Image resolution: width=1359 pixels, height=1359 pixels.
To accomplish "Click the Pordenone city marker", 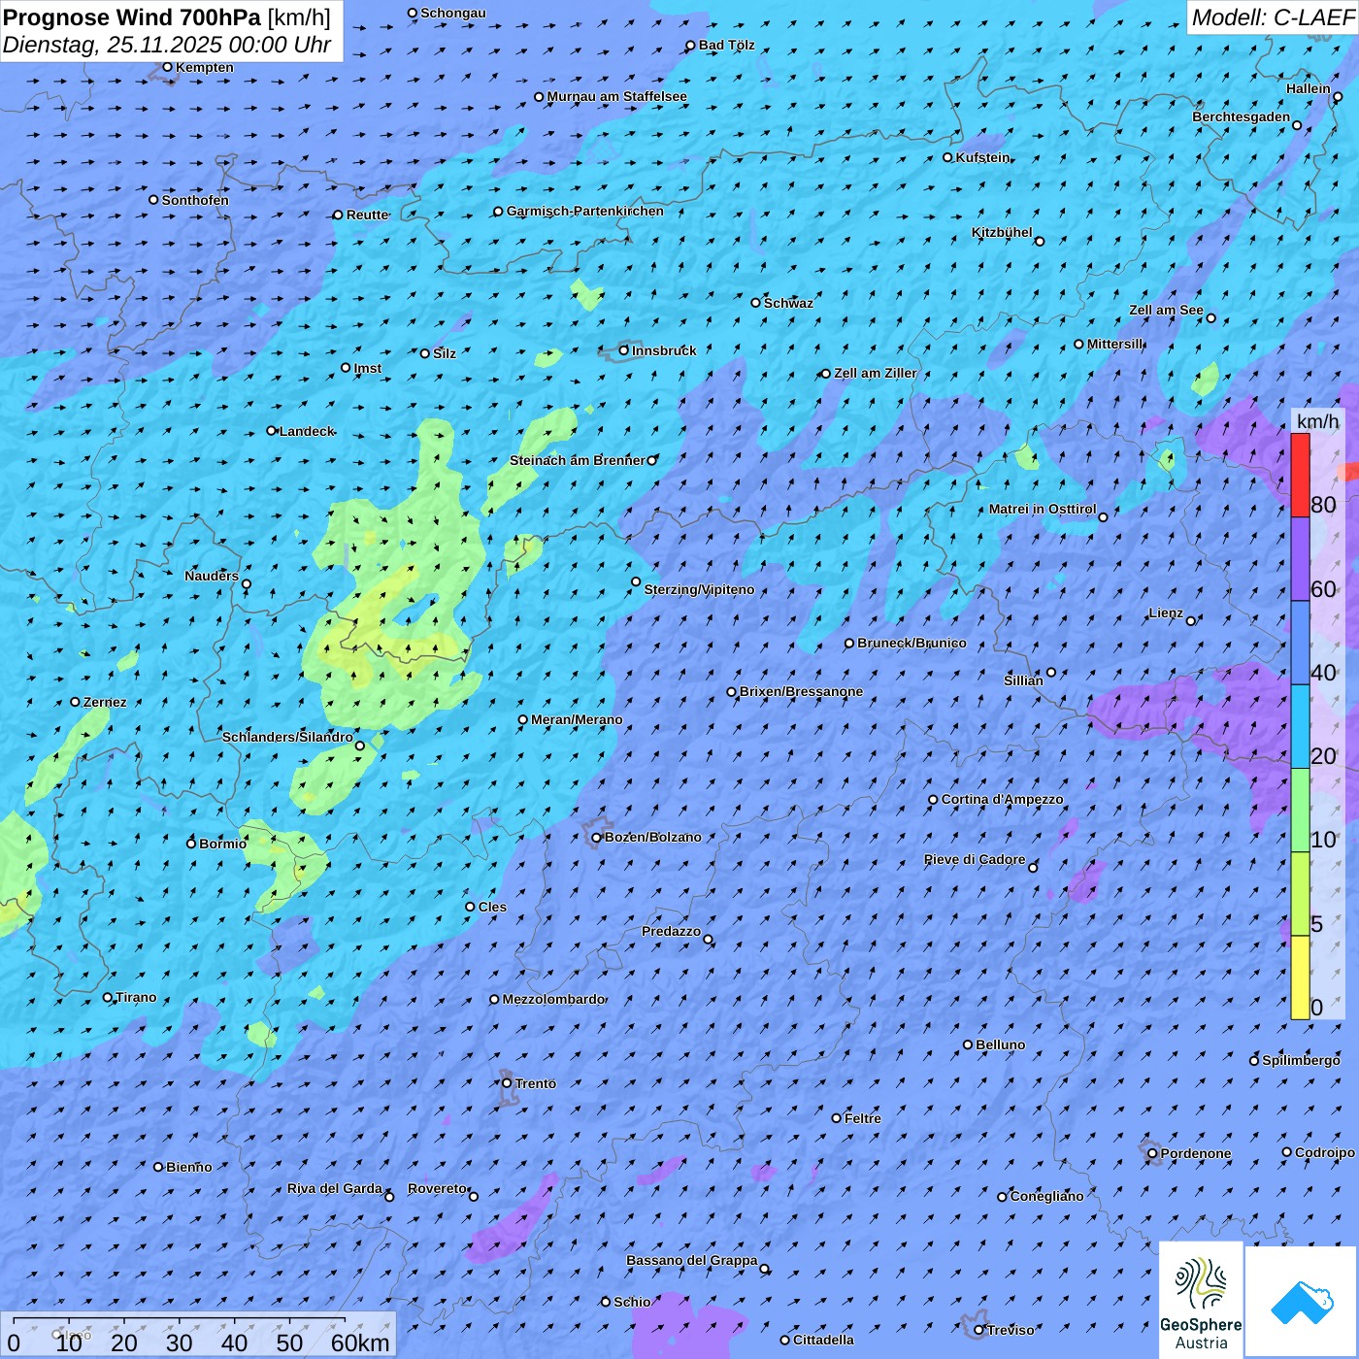I will 1152,1153.
